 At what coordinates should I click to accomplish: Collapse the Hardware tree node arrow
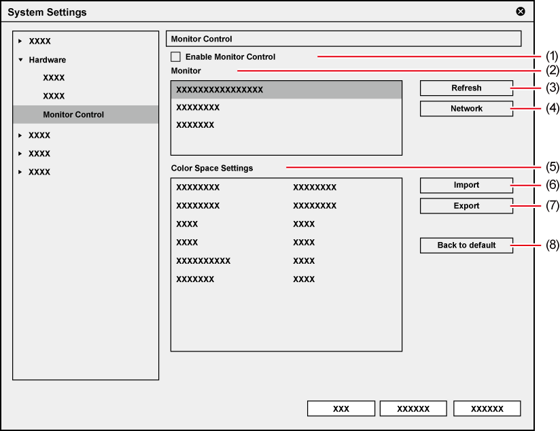(x=20, y=60)
